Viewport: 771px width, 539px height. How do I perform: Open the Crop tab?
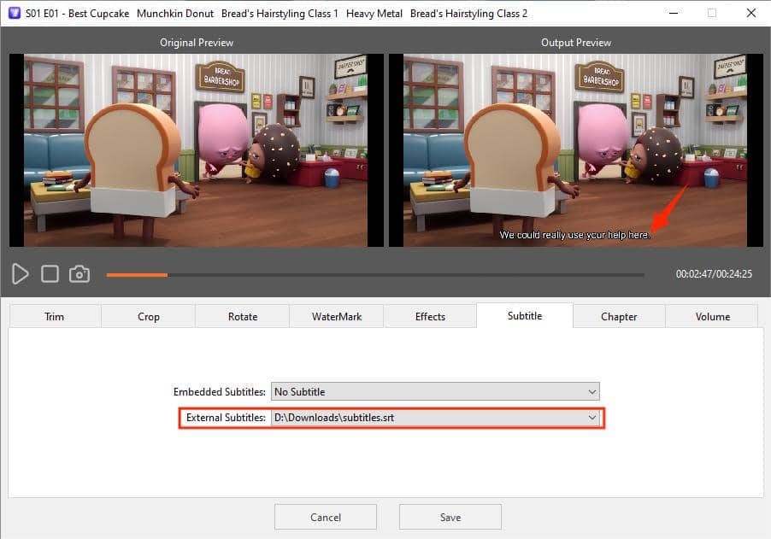click(x=147, y=316)
